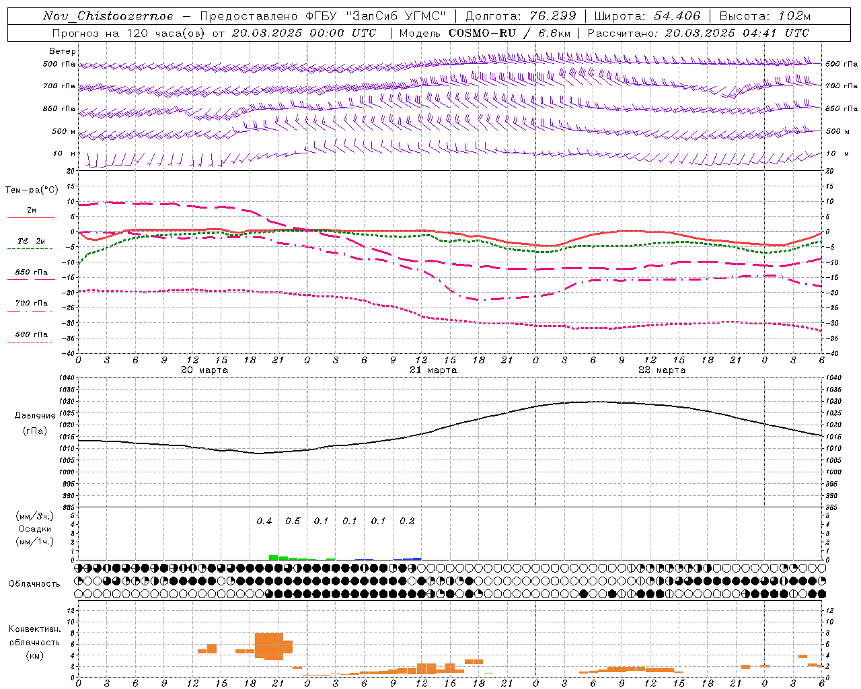This screenshot has width=861, height=689.
Task: Click the '22 марта' date label
Action: [662, 369]
